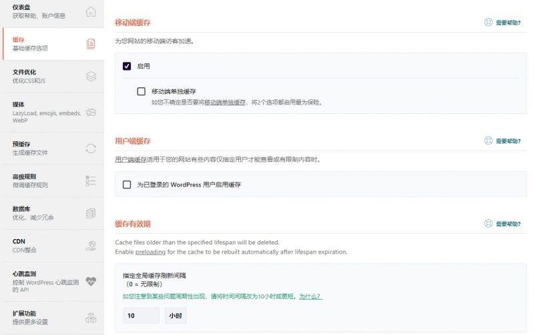This screenshot has width=534, height=335.
Task: Enable the 移动端单独缓存 checkbox
Action: coord(141,91)
